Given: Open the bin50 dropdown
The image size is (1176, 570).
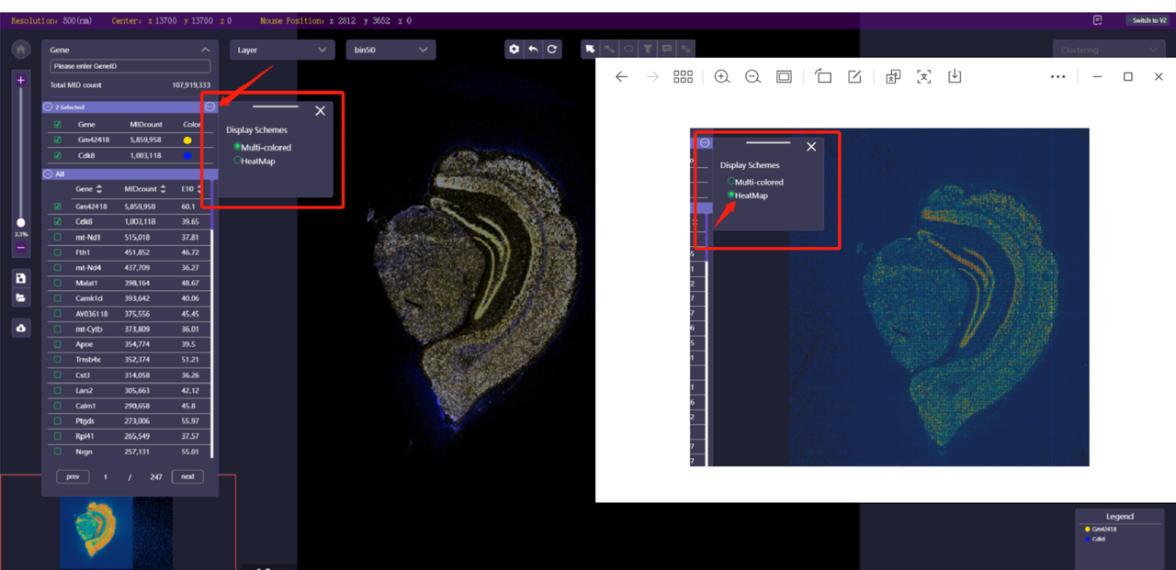Looking at the screenshot, I should coord(390,50).
